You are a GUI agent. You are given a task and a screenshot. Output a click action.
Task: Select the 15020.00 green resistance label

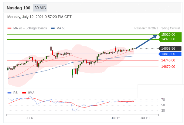[x=168, y=35]
